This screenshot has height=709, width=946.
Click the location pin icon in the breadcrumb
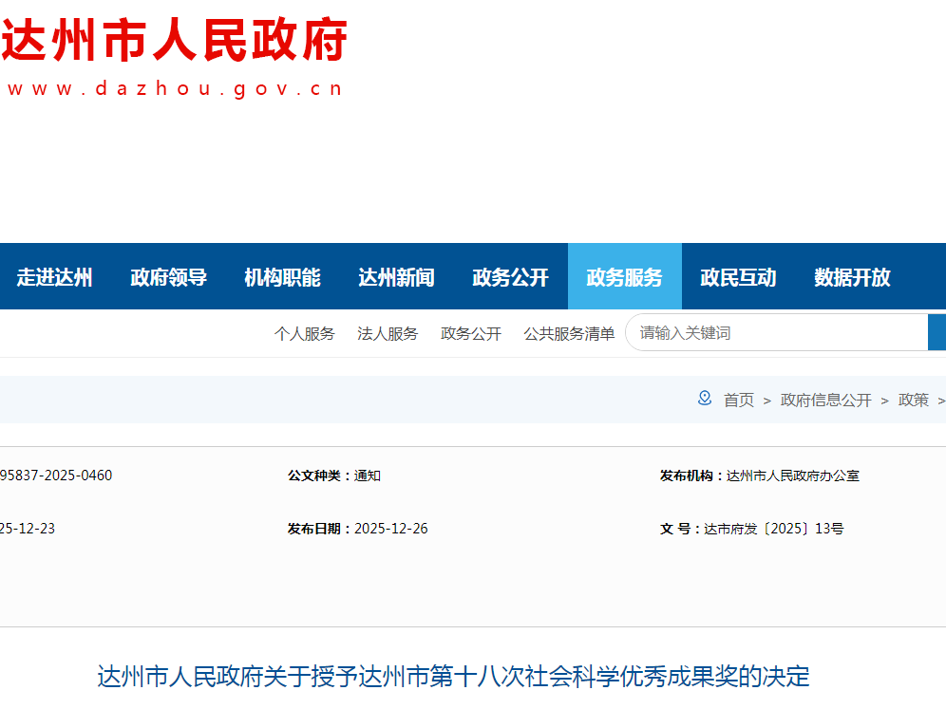705,399
